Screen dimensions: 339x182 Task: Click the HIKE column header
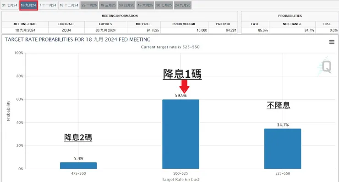(x=327, y=24)
